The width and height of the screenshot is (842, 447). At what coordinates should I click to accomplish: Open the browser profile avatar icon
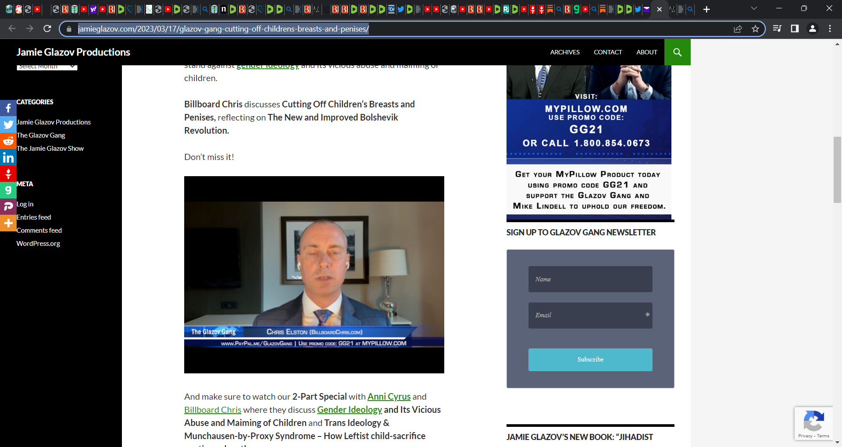pyautogui.click(x=812, y=29)
